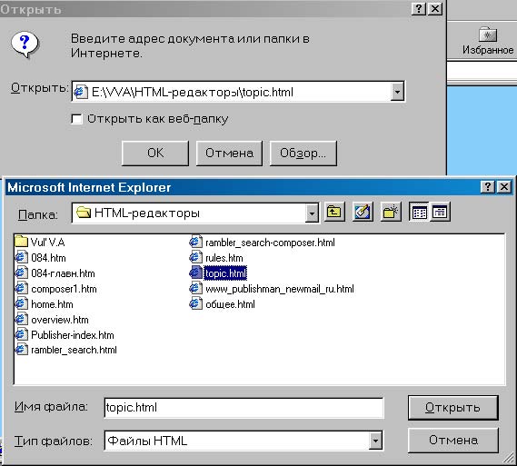Screen dimensions: 517x466
Task: Create a new folder icon
Action: pyautogui.click(x=391, y=212)
